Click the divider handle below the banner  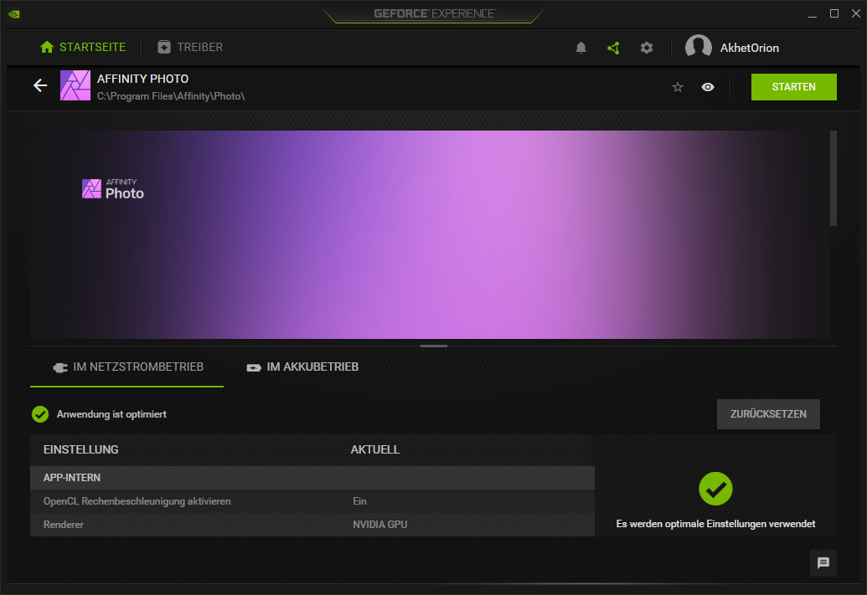point(434,346)
